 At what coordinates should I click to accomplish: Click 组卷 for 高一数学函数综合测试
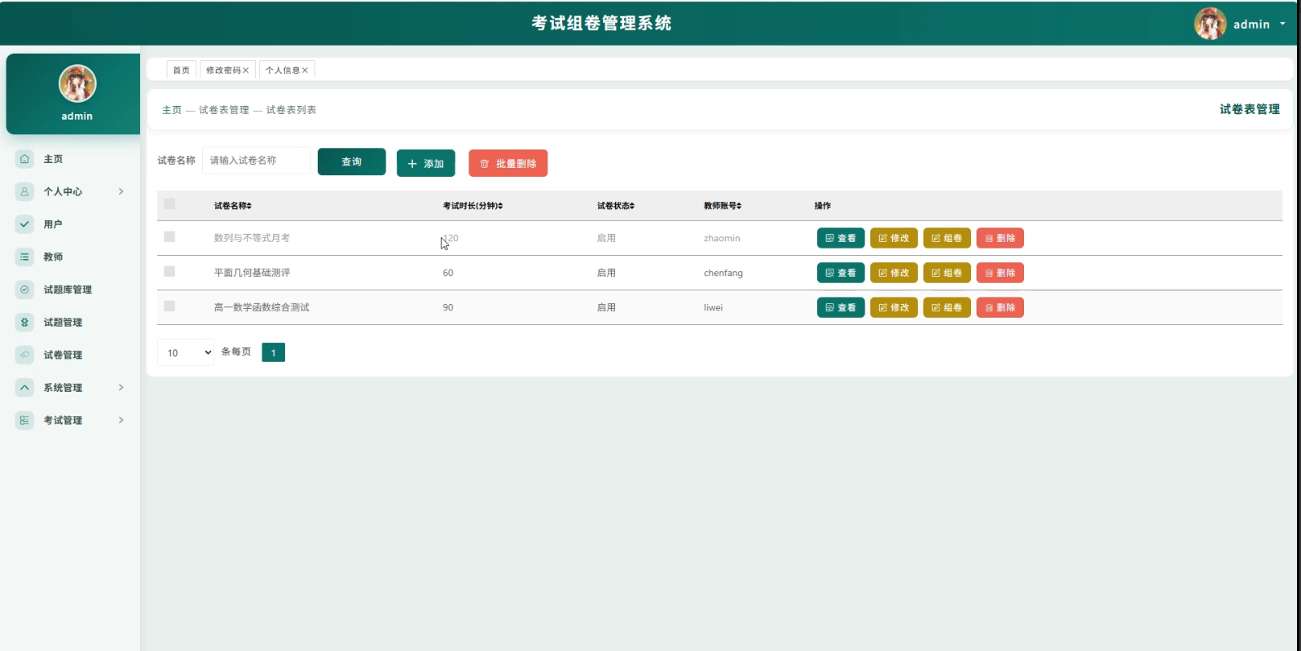pyautogui.click(x=947, y=307)
